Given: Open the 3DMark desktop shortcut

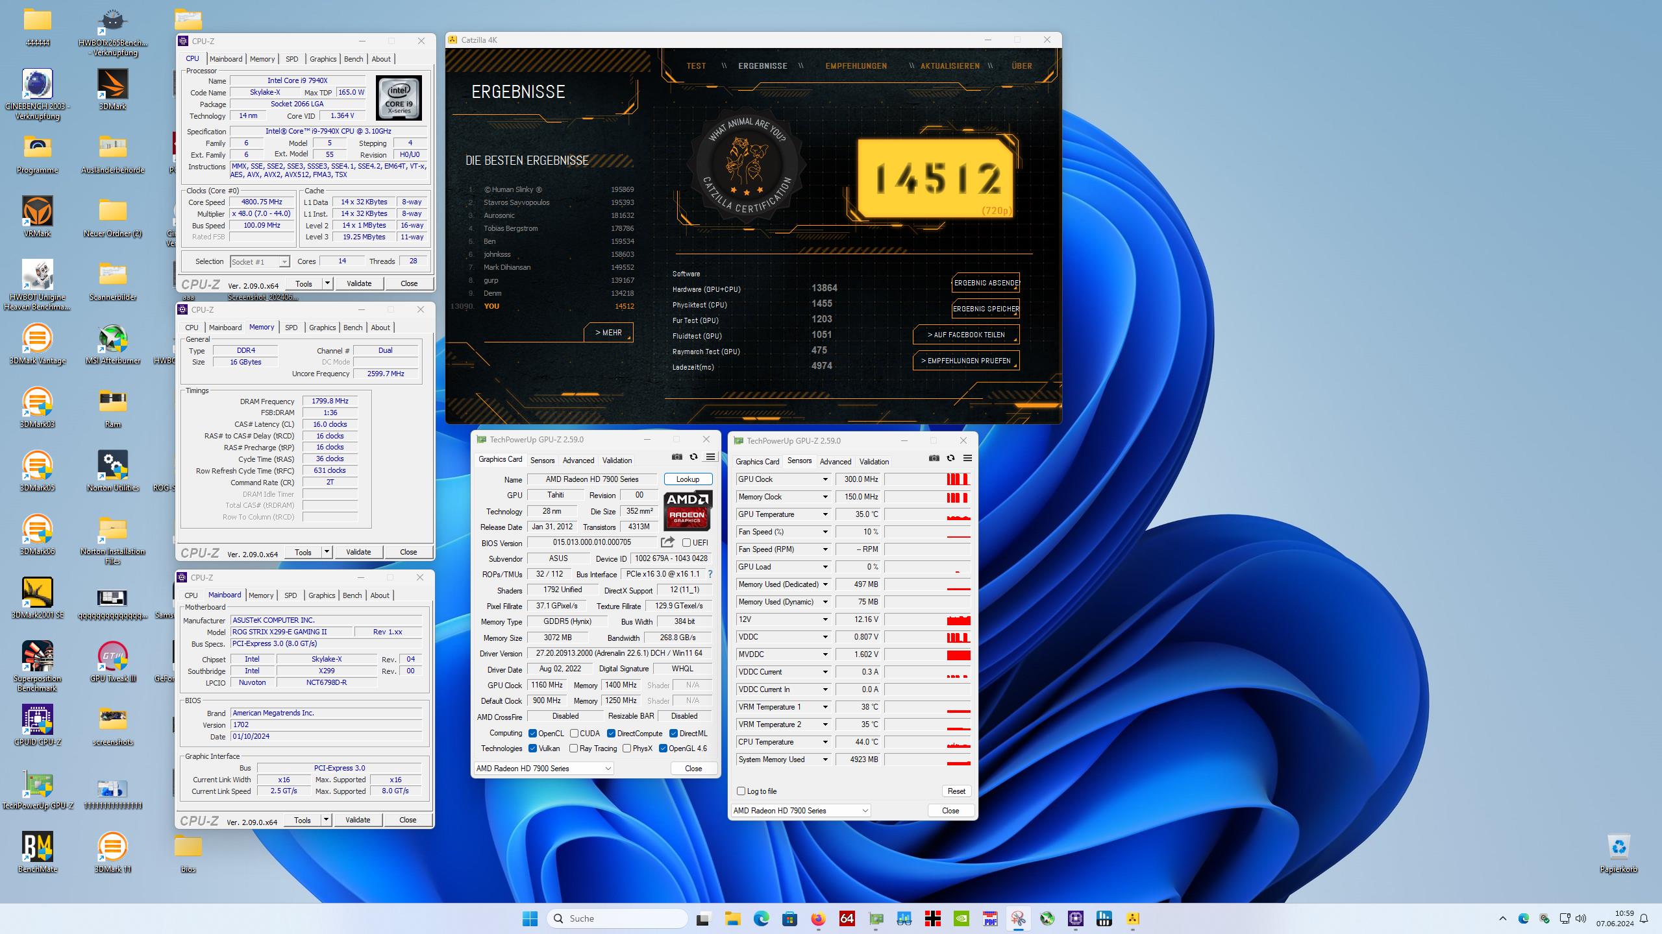Looking at the screenshot, I should [x=113, y=90].
